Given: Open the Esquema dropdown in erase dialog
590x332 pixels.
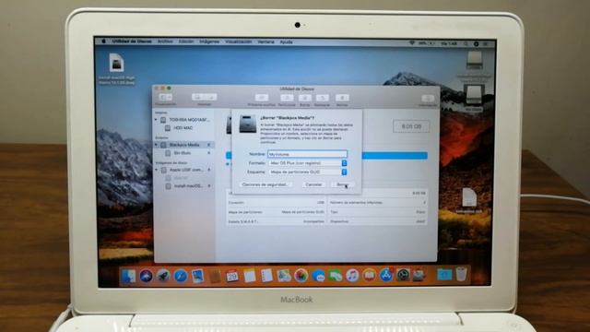Looking at the screenshot, I should (x=308, y=172).
